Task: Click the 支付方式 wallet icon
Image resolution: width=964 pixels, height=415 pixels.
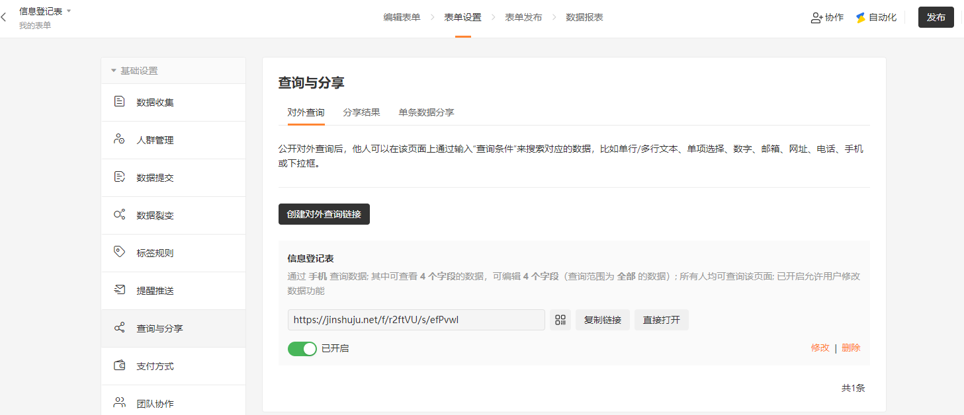Action: tap(119, 365)
